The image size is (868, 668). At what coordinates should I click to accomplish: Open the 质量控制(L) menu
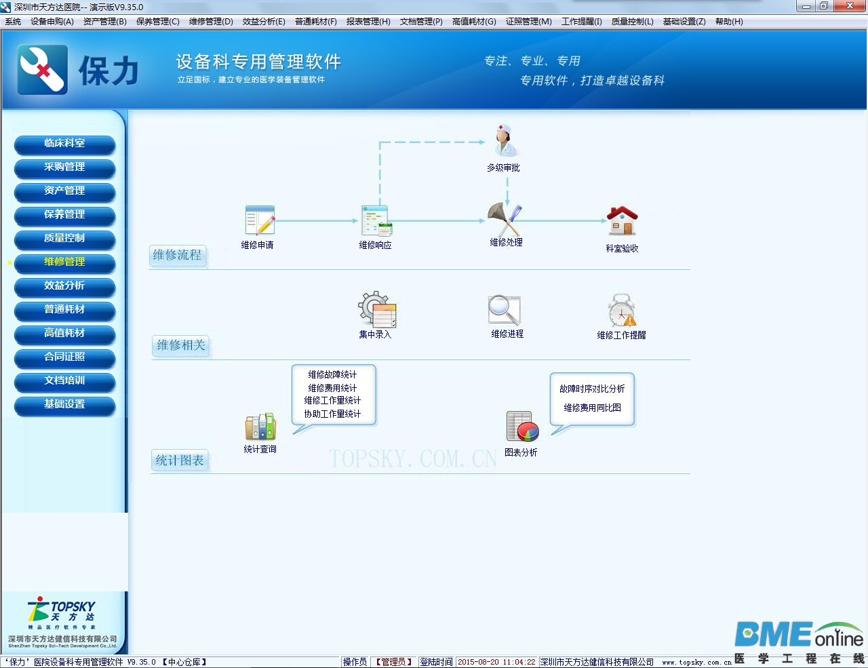pyautogui.click(x=631, y=21)
